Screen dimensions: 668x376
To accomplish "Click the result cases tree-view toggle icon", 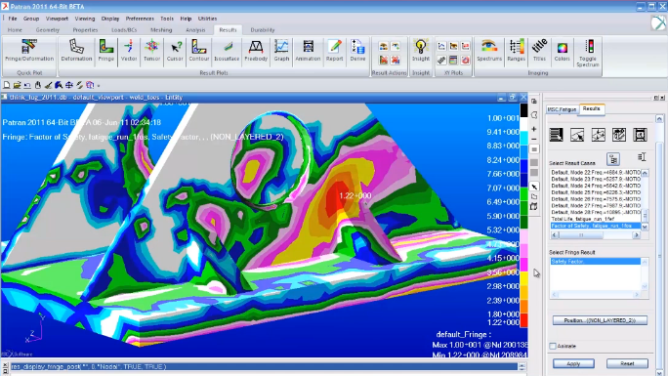I will click(613, 159).
